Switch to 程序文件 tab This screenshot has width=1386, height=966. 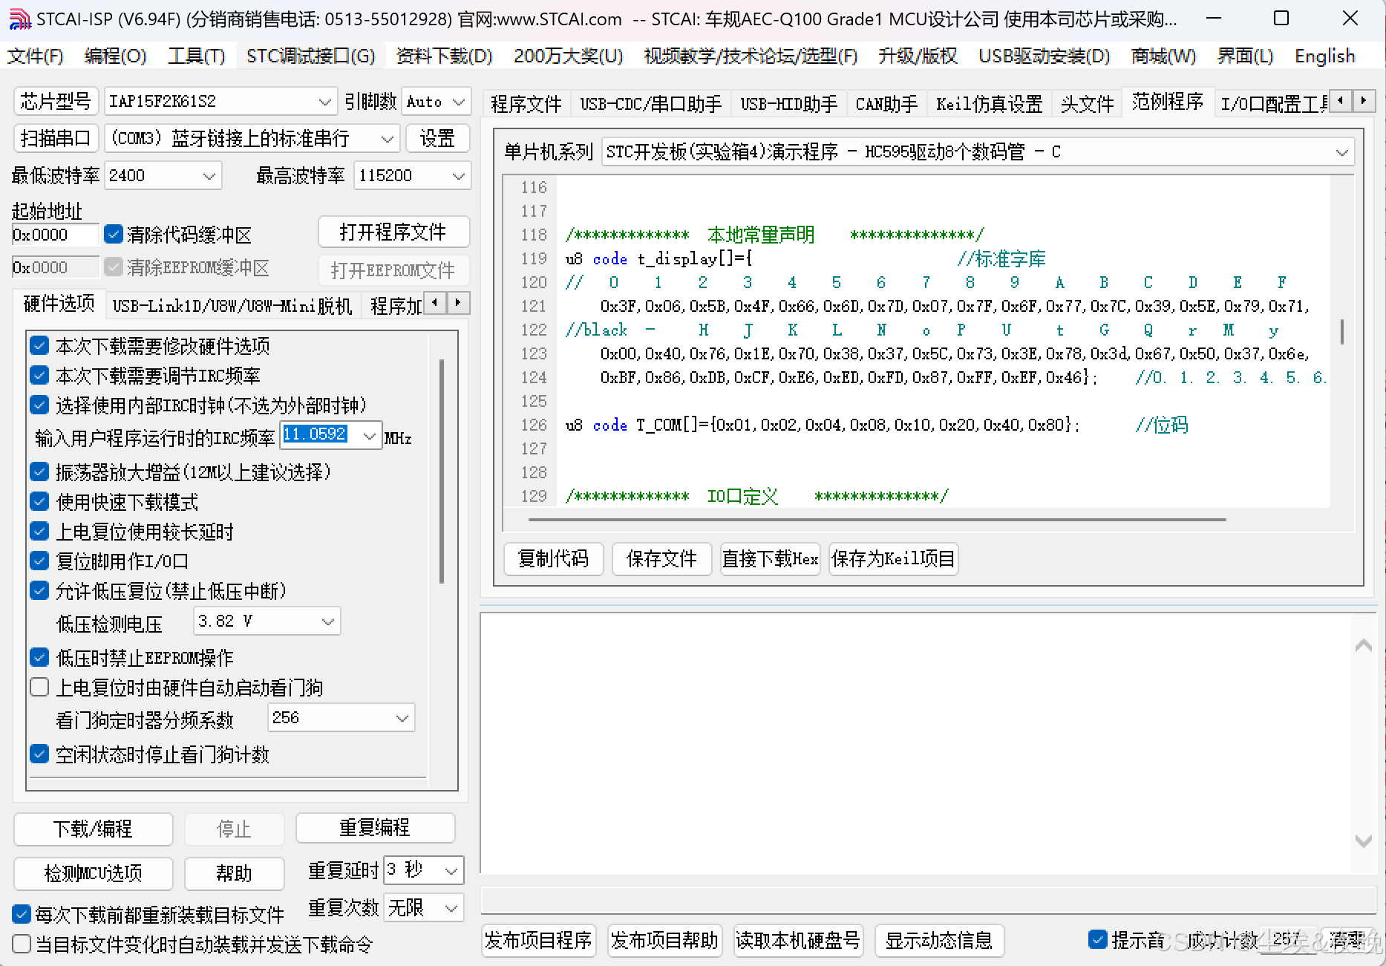[526, 104]
